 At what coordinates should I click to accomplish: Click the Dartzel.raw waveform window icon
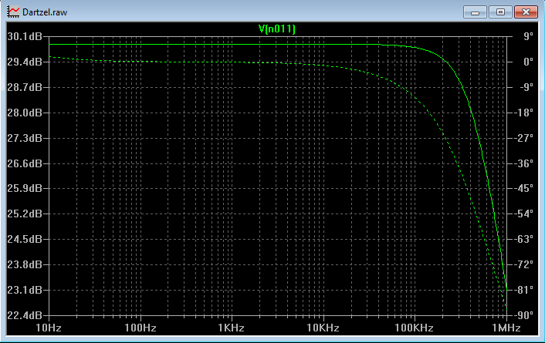coord(13,12)
